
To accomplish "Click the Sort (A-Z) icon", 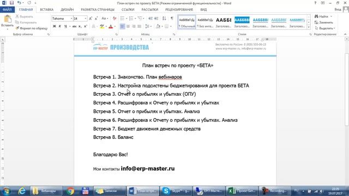I will 164,19.
